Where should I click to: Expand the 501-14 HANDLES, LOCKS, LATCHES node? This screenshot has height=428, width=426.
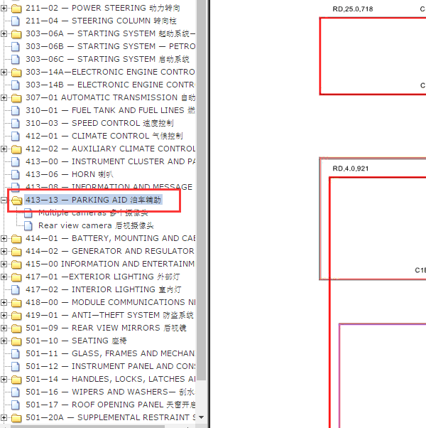[x=4, y=379]
